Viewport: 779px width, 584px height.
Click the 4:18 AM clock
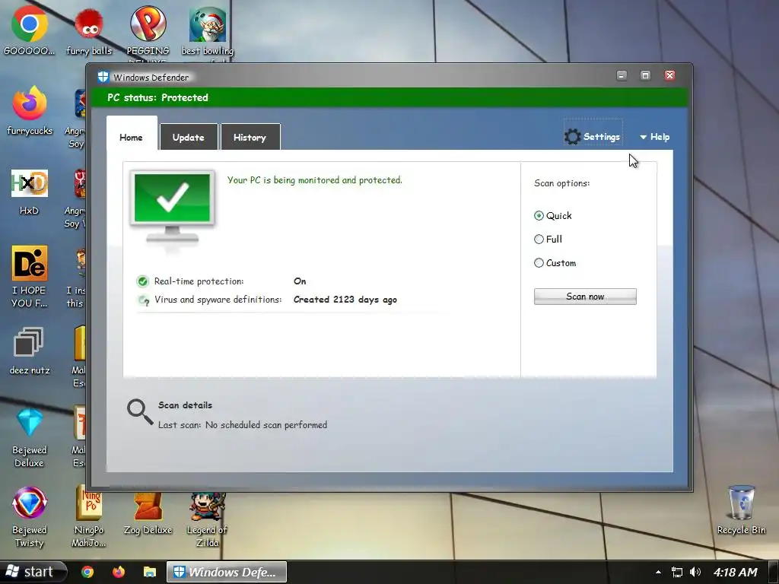tap(736, 572)
